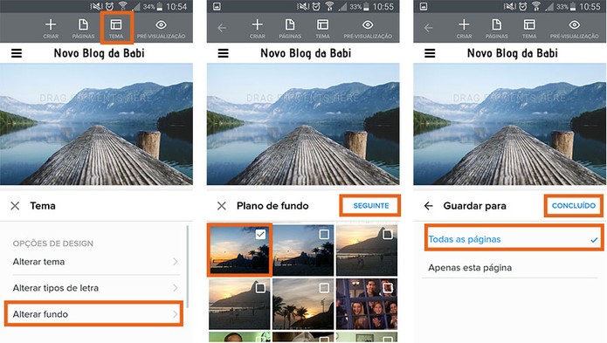Open PRÉ-VISUALIZAÇÃO eye icon on Guardar para screen
The width and height of the screenshot is (607, 343).
tap(575, 28)
